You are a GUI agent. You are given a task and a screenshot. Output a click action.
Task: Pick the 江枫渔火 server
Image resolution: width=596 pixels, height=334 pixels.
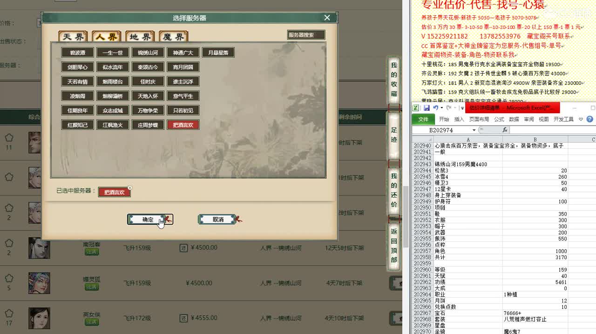pyautogui.click(x=113, y=125)
